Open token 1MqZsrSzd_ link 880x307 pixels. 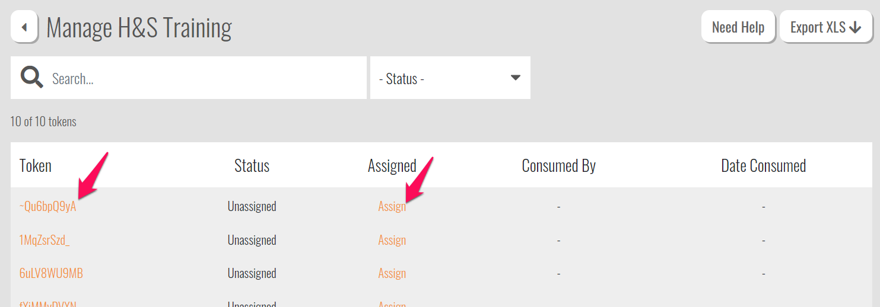45,240
